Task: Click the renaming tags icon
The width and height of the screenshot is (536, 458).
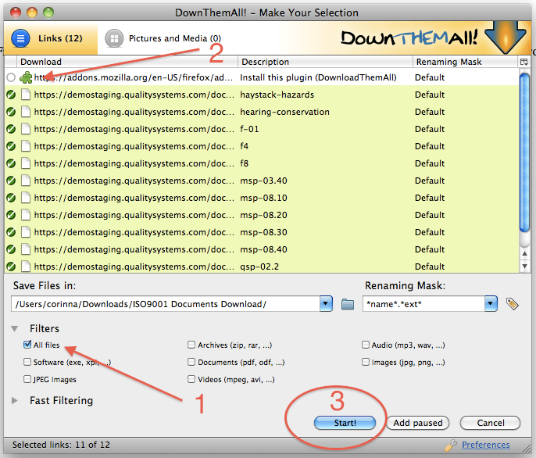Action: pos(512,304)
